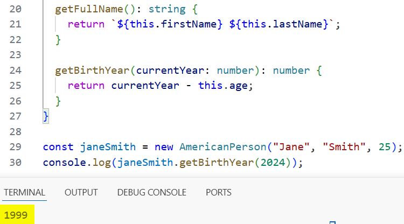Click the janeSmith constant on line 29
Screen dimensions: 404x224
pos(108,147)
